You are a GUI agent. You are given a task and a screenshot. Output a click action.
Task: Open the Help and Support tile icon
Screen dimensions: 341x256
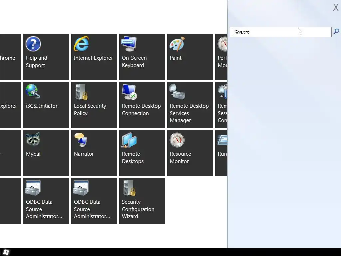(33, 44)
